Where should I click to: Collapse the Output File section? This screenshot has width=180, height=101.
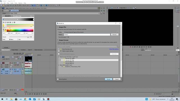(58, 27)
